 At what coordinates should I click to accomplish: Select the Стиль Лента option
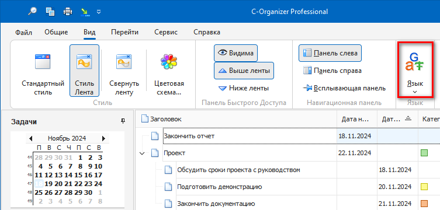click(85, 71)
